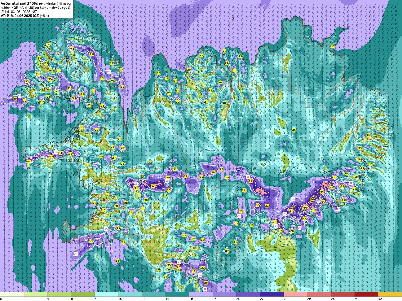Click the yellow 41 gust label

(136, 188)
